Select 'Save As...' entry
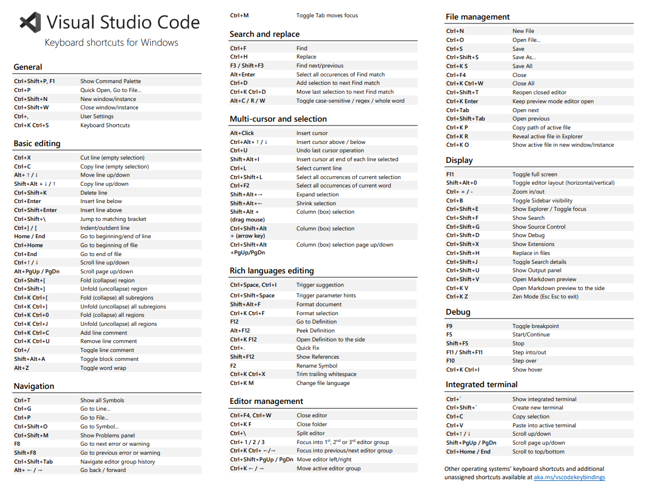 524,57
